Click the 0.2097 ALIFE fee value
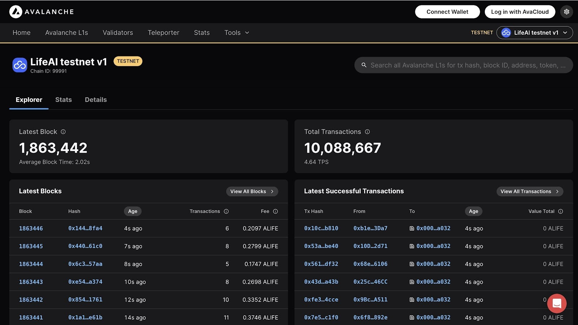This screenshot has width=578, height=325. click(x=260, y=228)
